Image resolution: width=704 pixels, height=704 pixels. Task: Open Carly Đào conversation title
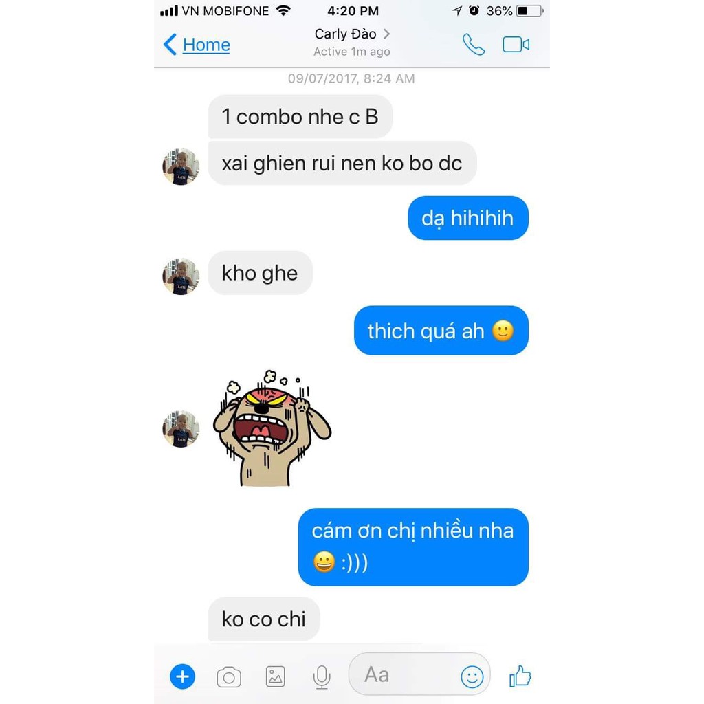pos(345,34)
